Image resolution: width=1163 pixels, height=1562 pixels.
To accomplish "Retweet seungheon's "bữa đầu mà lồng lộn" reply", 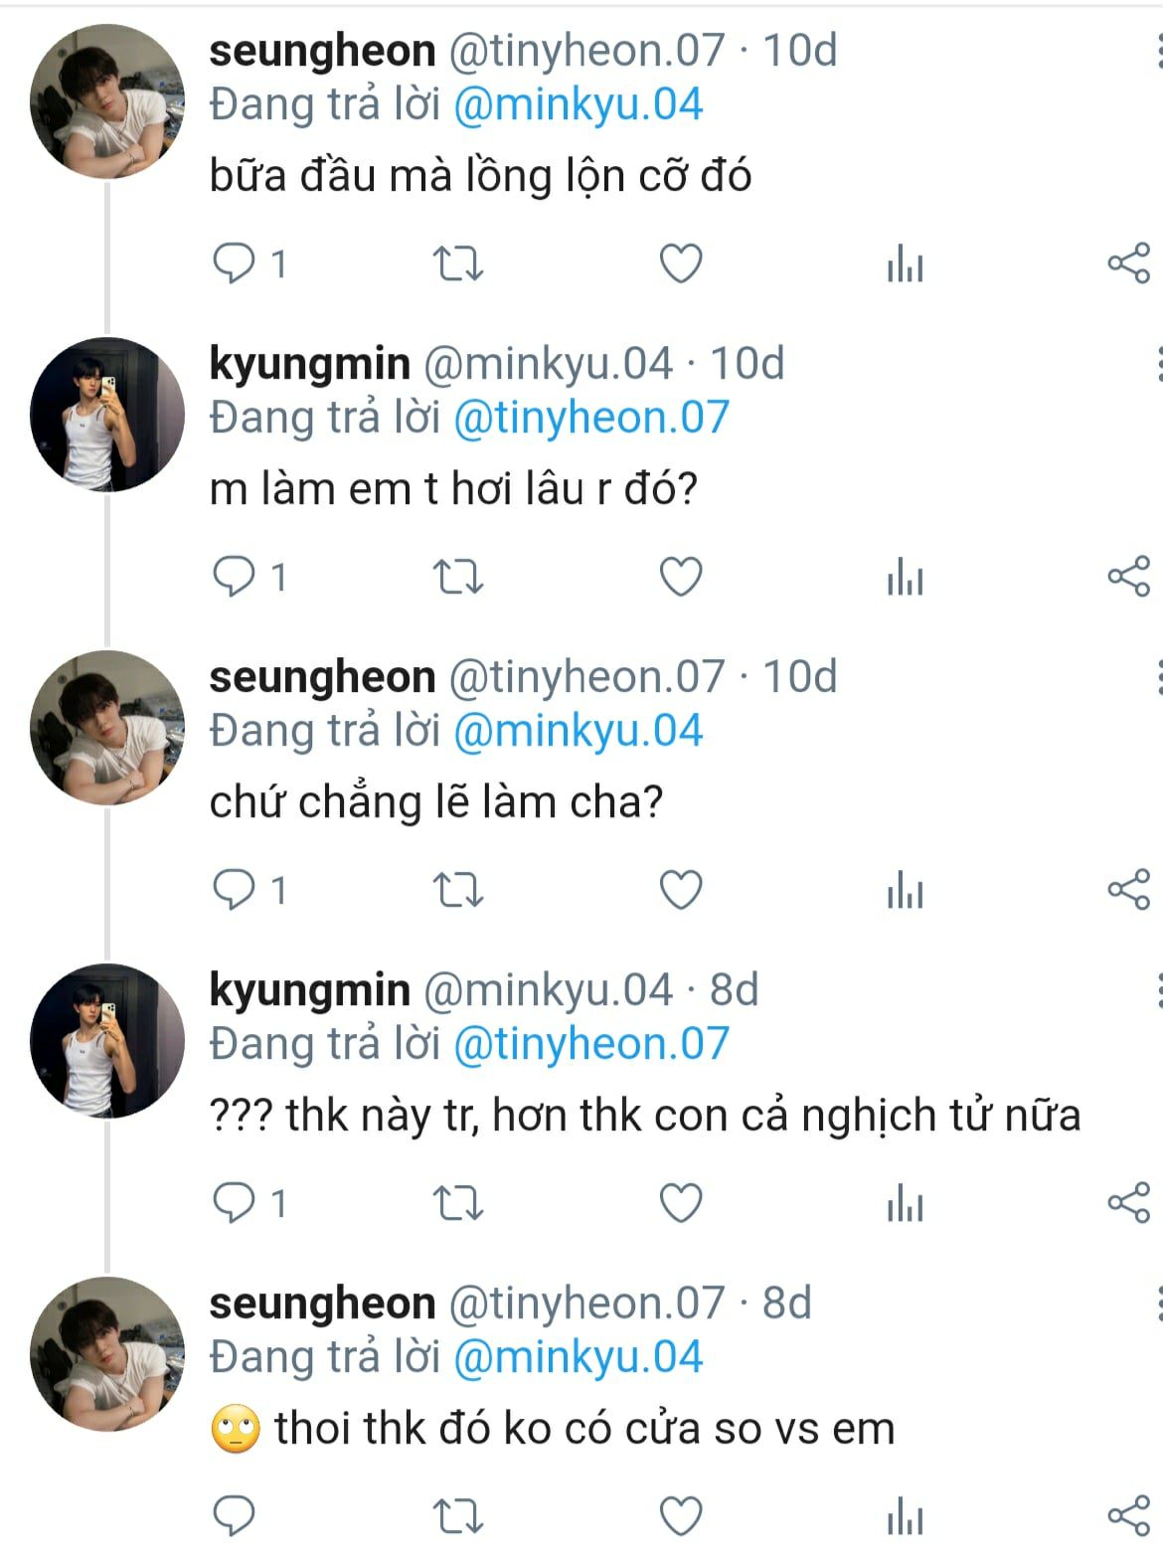I will (x=458, y=264).
